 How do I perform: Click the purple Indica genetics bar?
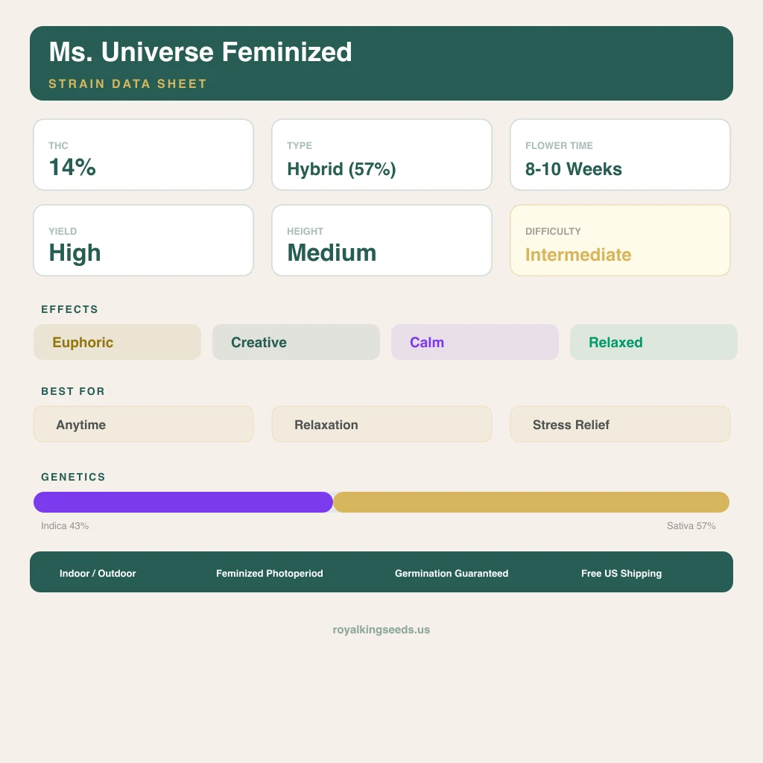coord(183,502)
